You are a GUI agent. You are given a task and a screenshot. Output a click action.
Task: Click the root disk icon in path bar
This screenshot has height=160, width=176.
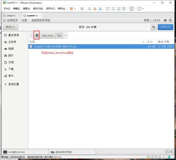tap(37, 35)
